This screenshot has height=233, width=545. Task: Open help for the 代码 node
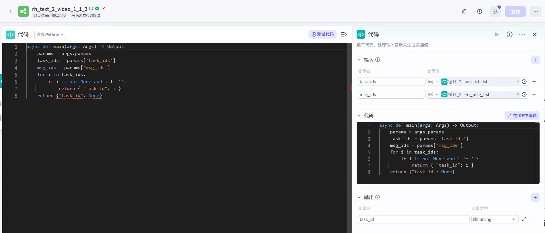point(510,34)
